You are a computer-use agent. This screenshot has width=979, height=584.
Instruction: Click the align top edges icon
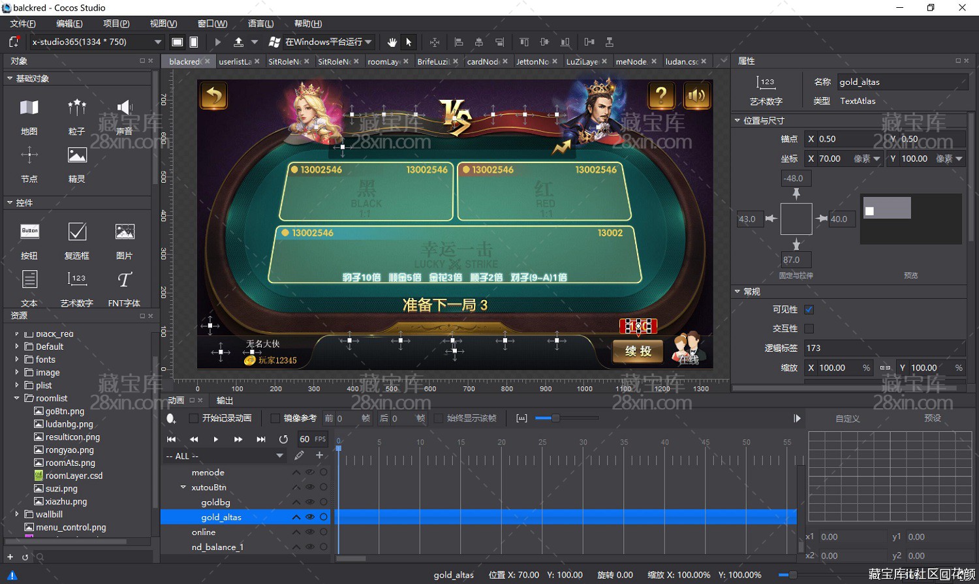[x=524, y=42]
